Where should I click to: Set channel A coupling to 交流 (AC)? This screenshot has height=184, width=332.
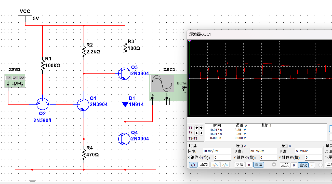240,165
